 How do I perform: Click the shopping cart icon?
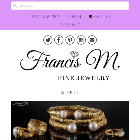[90, 17]
